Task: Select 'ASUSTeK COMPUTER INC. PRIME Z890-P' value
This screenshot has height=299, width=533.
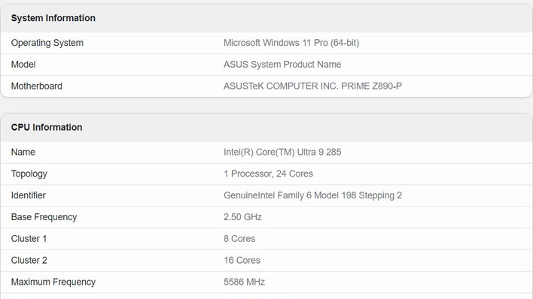Action: click(x=312, y=86)
